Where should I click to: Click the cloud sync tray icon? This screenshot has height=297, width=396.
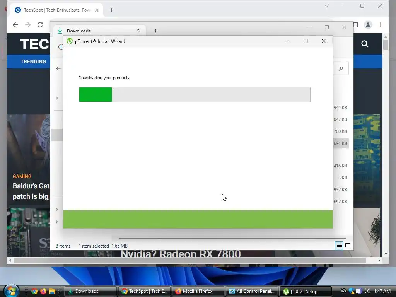pos(344,291)
